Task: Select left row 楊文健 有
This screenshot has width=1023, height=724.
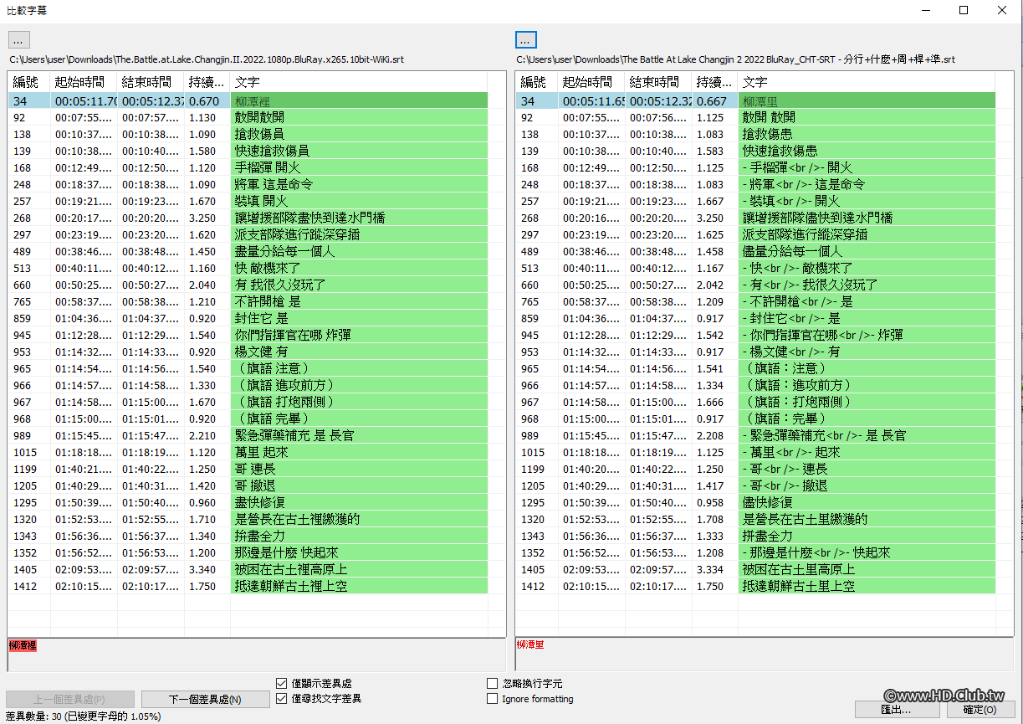Action: tap(248, 352)
